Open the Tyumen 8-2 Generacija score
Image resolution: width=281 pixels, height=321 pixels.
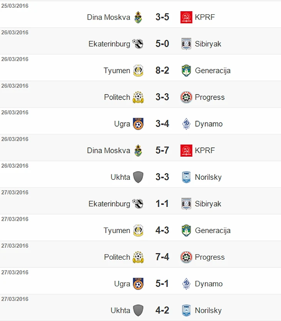(162, 71)
